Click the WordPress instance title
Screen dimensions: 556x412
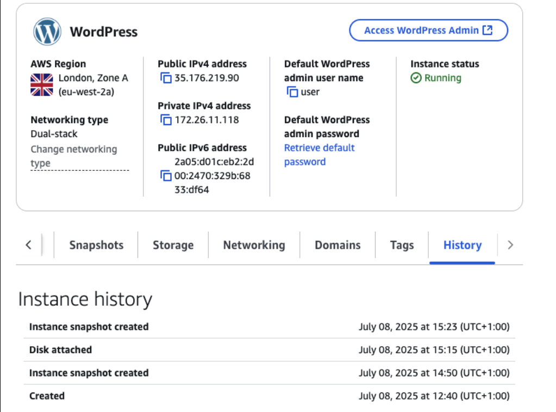(104, 32)
